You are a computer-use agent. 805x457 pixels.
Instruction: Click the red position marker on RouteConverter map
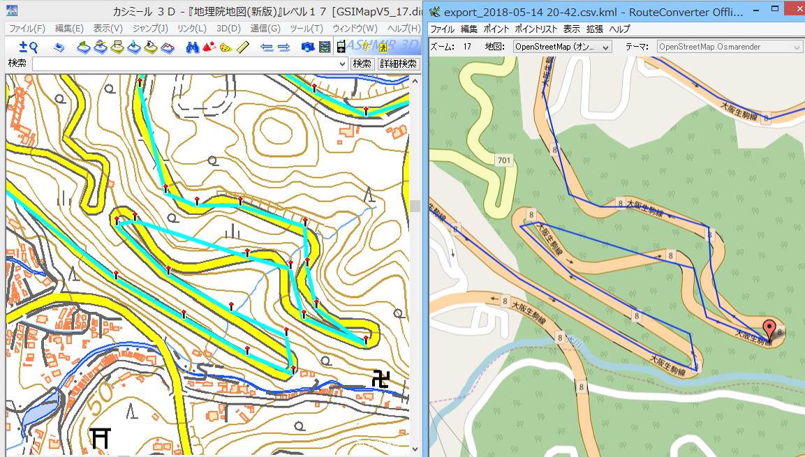(769, 330)
